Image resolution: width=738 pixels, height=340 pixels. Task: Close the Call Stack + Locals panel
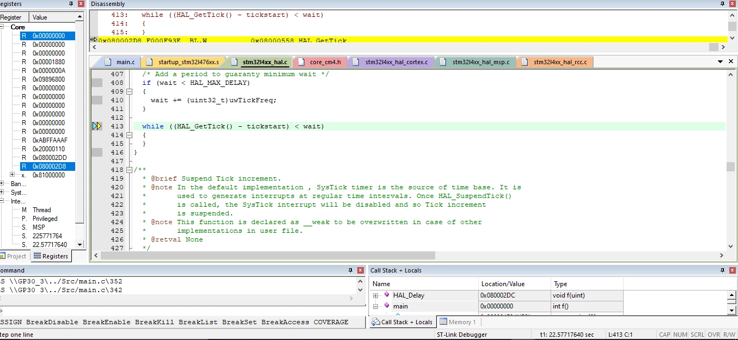732,270
